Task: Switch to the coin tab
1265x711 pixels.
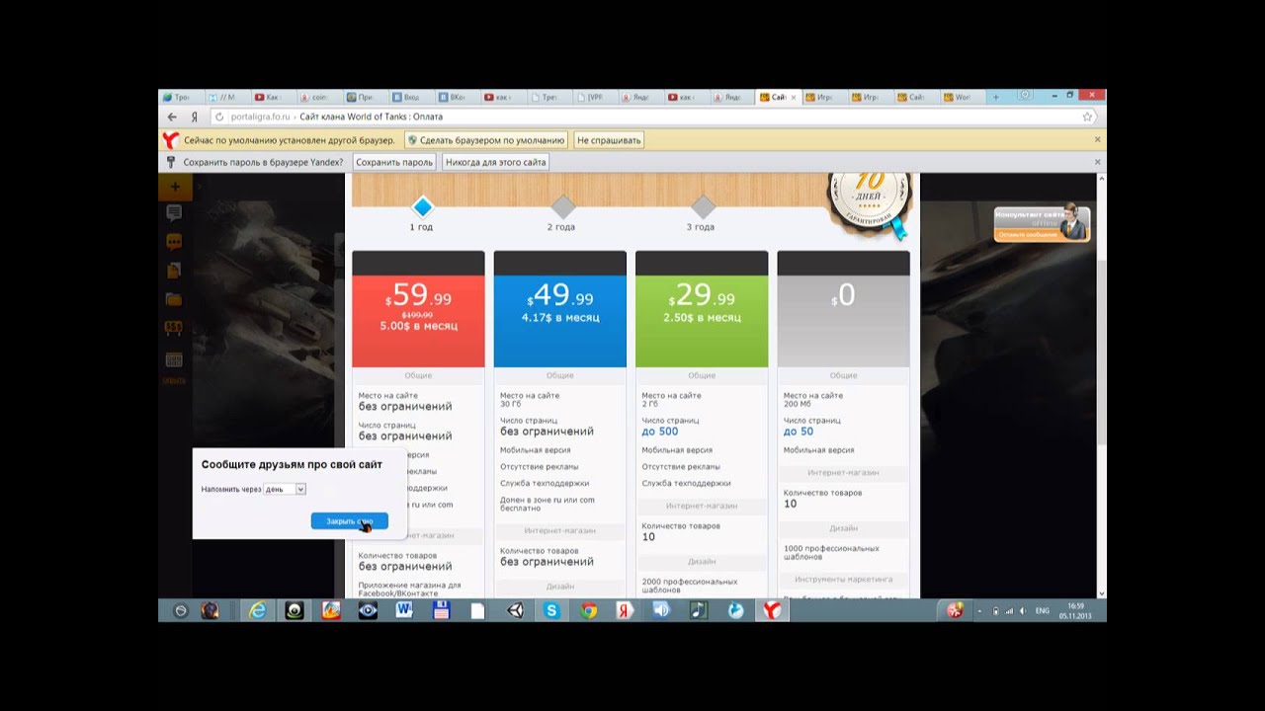Action: point(318,98)
